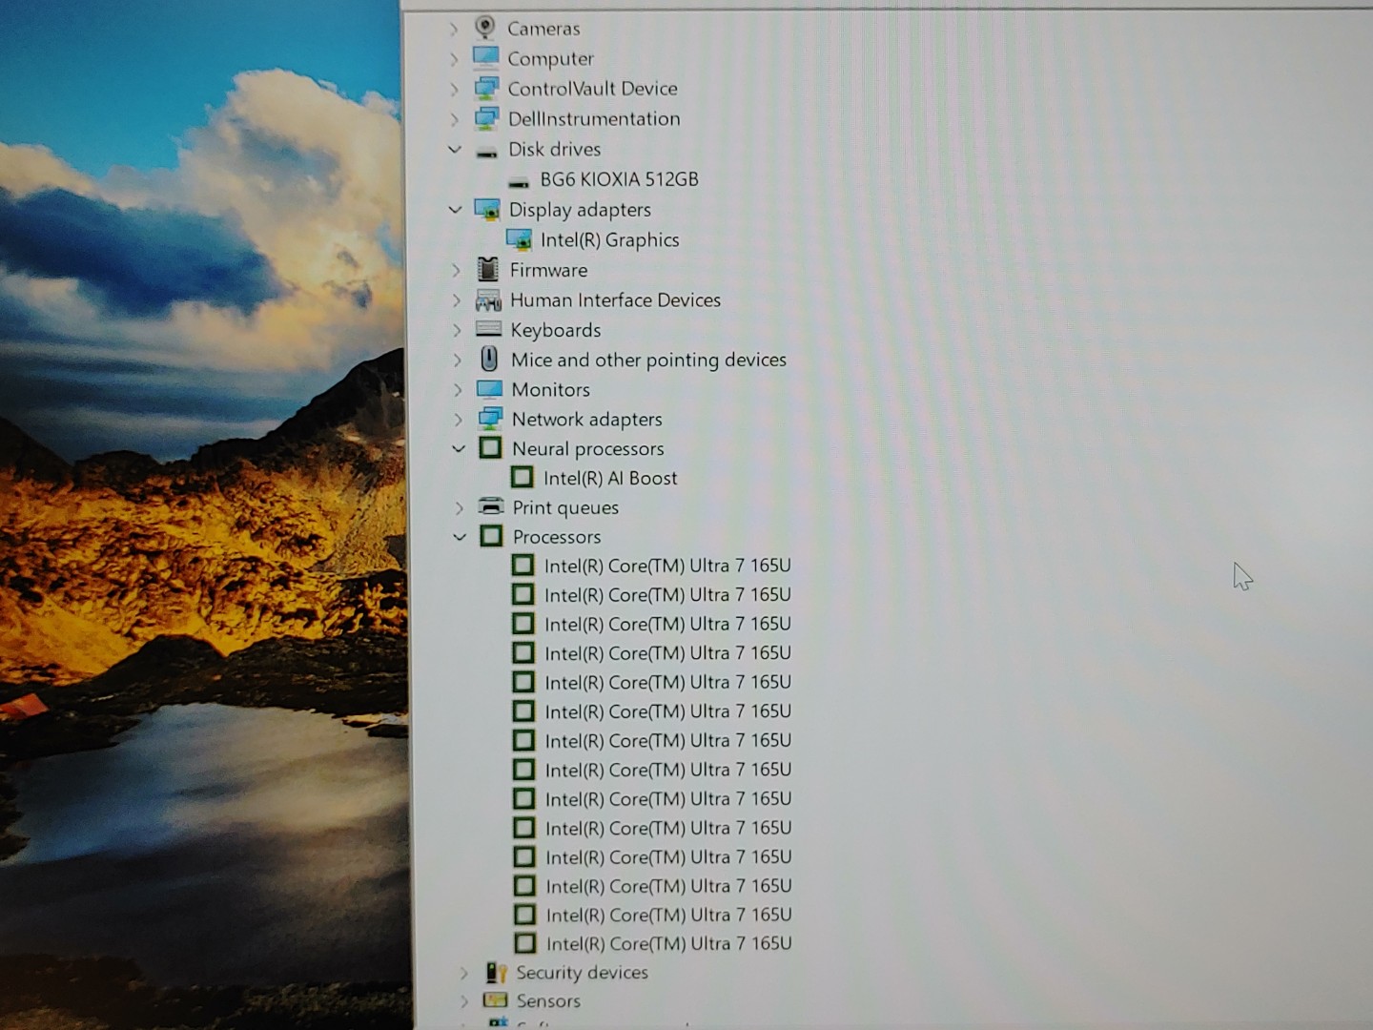
Task: Click the Mice and pointing devices icon
Action: coord(489,360)
